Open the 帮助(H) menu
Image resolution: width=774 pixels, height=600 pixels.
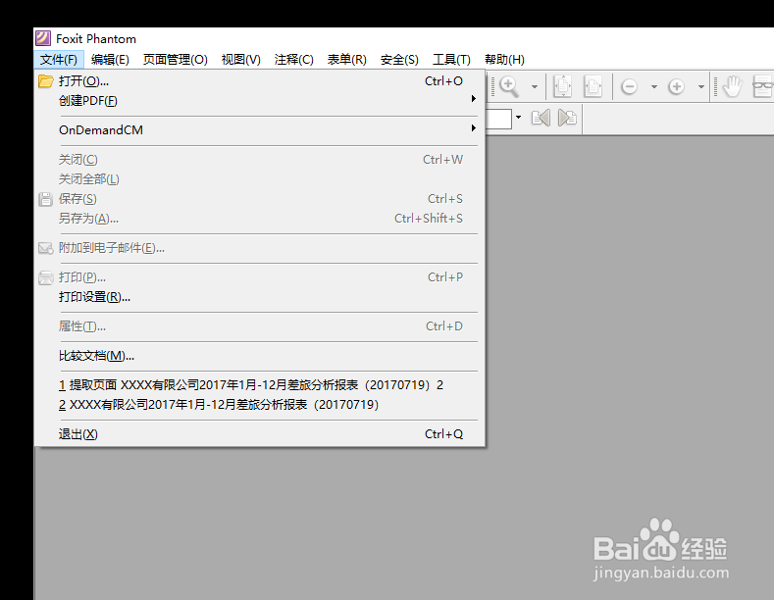pos(504,60)
